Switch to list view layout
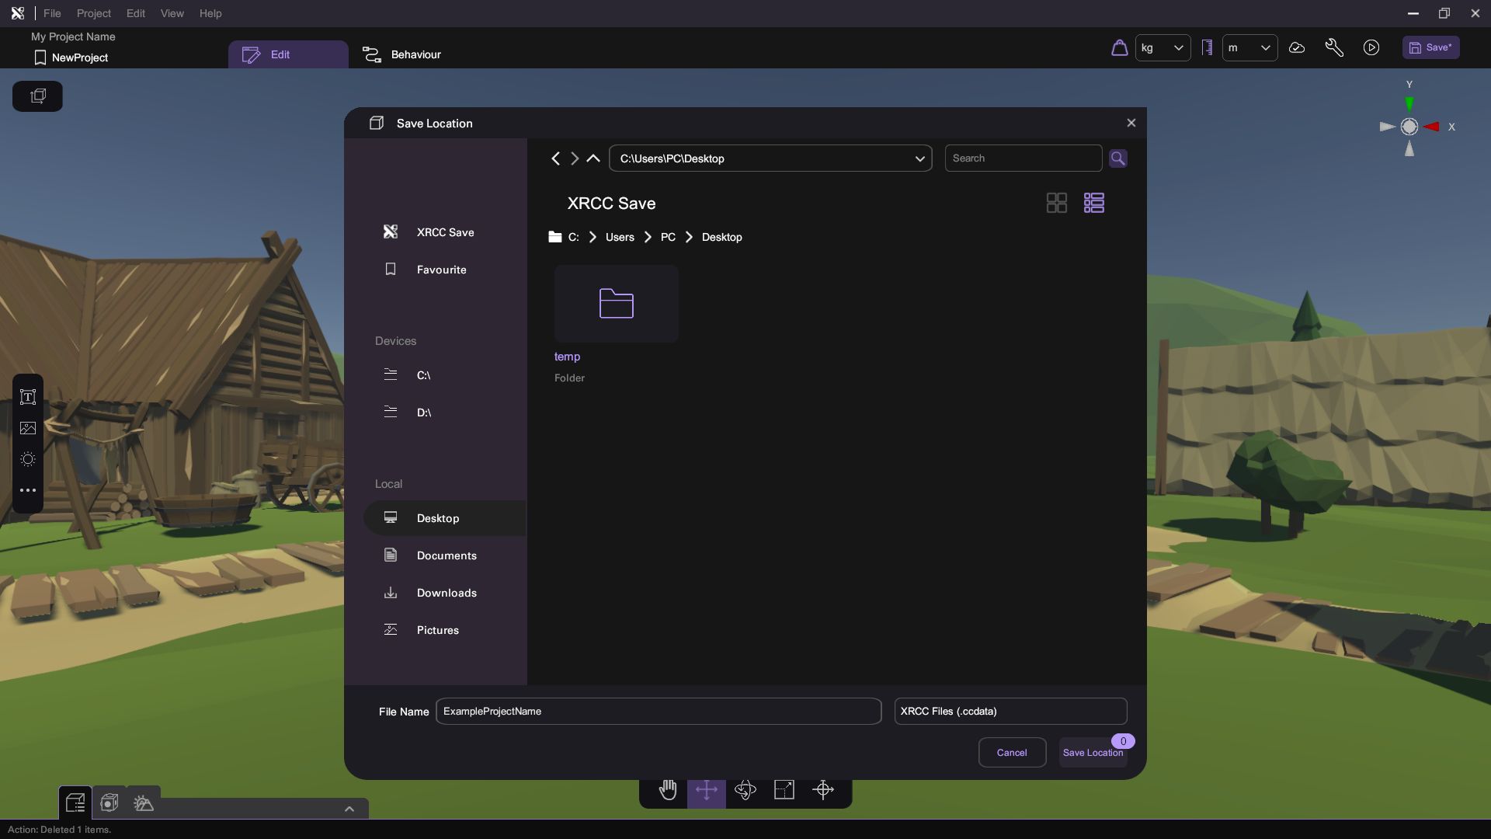Screen dimensions: 1491x839 point(1094,203)
